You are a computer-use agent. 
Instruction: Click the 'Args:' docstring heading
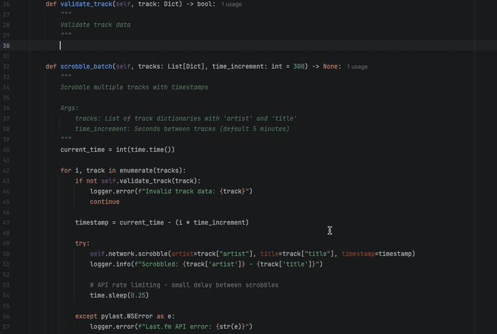click(x=70, y=108)
